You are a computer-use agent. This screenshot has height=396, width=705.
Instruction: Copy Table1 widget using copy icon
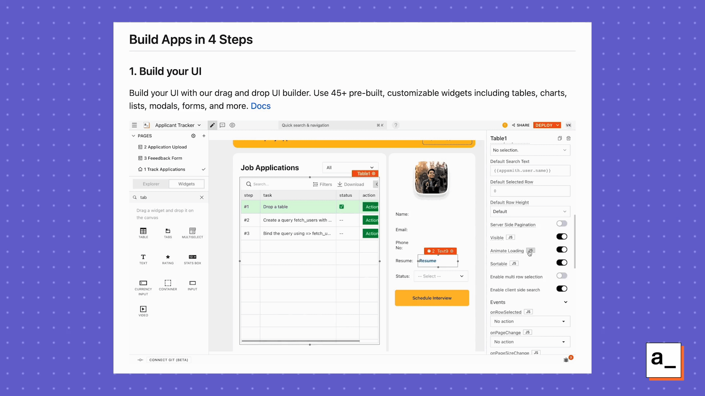(560, 138)
